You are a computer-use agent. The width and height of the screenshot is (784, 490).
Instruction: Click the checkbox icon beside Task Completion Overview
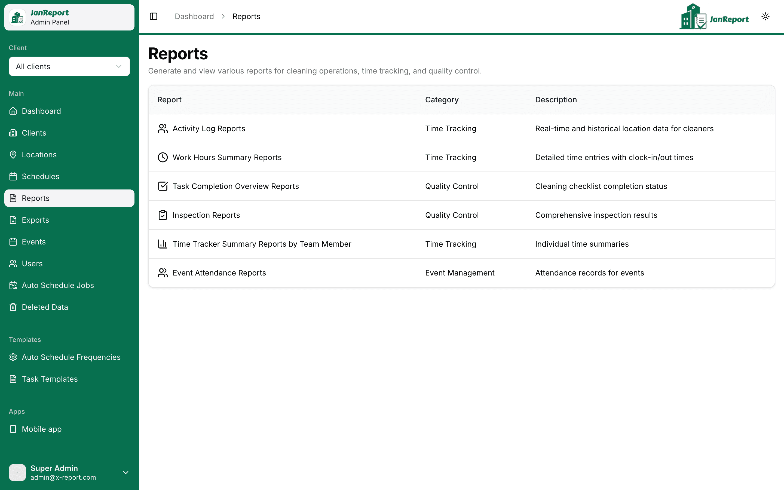(163, 186)
